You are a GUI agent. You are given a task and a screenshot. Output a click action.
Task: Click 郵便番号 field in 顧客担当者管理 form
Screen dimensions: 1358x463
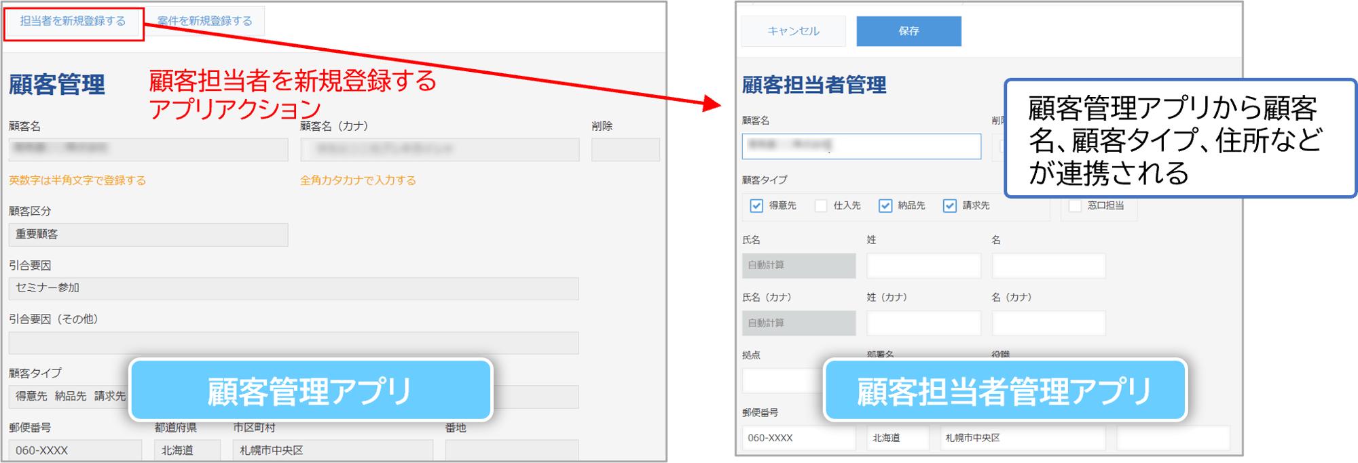tap(799, 438)
